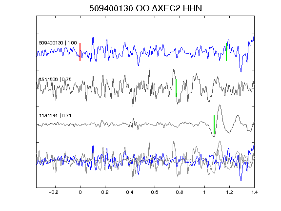Click the tall blue spike after the red marker
The image size is (281, 211).
pos(93,38)
